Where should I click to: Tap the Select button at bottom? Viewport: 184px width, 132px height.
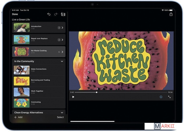(x=60, y=117)
